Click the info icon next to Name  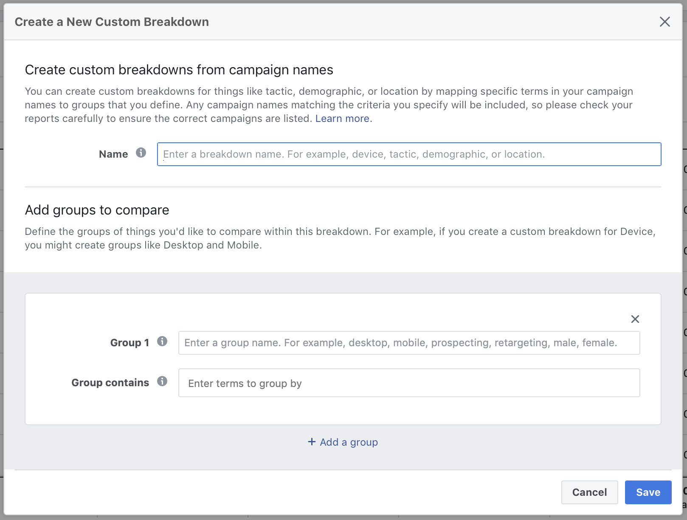pyautogui.click(x=141, y=153)
